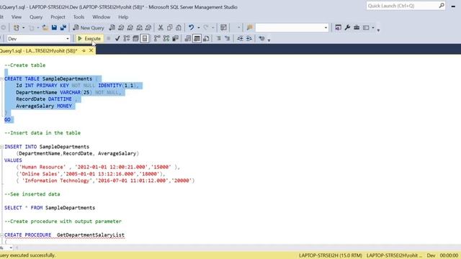The height and width of the screenshot is (259, 461).
Task: Collapse the INSERT INTO code block
Action: 1,147
